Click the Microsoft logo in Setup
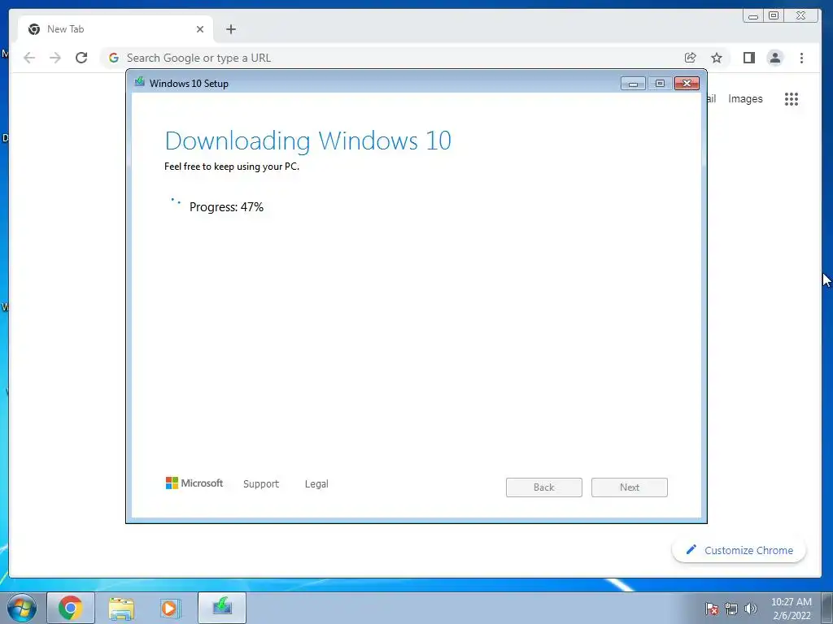 (x=194, y=483)
